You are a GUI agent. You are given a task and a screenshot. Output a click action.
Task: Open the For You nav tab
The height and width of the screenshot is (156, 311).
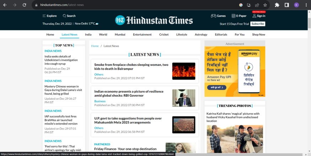[x=240, y=34]
